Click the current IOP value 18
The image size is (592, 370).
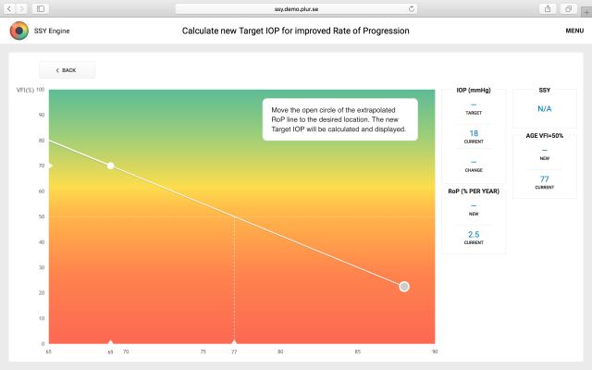pos(474,133)
